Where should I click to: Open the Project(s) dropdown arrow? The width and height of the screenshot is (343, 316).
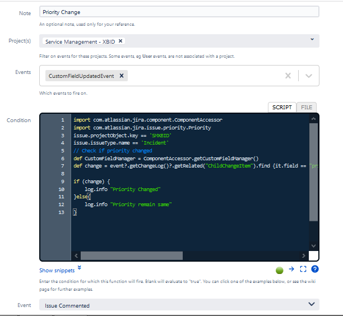(x=312, y=39)
